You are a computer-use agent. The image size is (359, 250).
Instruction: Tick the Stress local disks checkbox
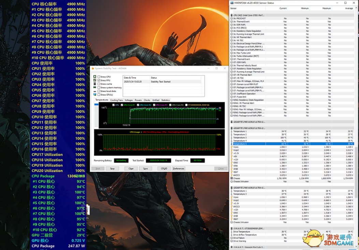[99, 91]
